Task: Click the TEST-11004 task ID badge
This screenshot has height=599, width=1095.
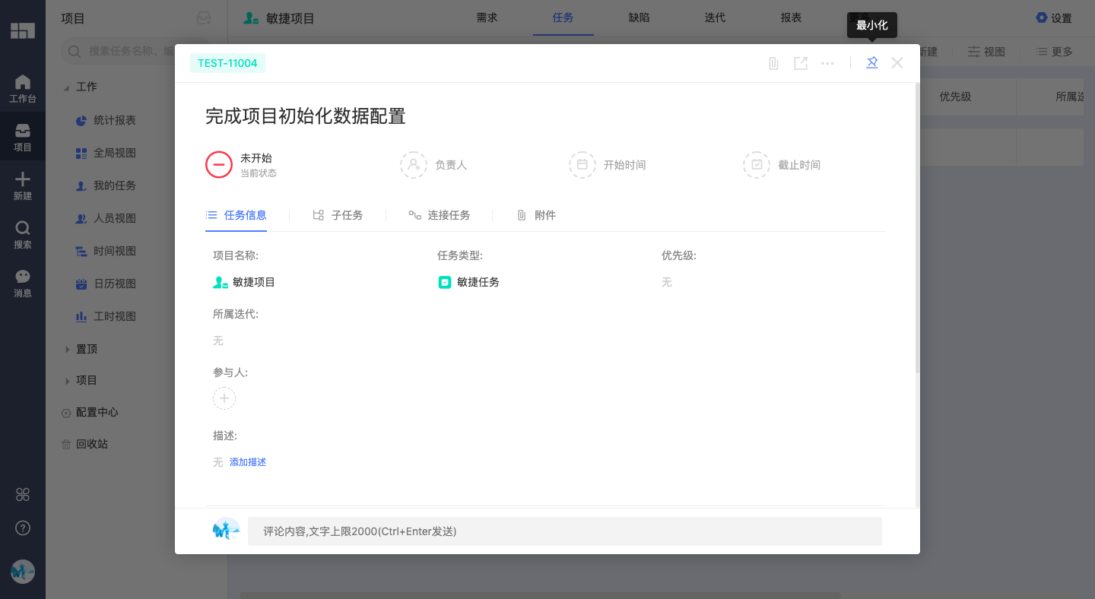Action: click(x=227, y=63)
